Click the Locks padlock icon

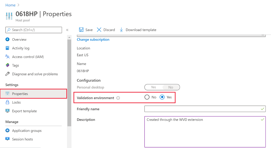tap(7, 103)
